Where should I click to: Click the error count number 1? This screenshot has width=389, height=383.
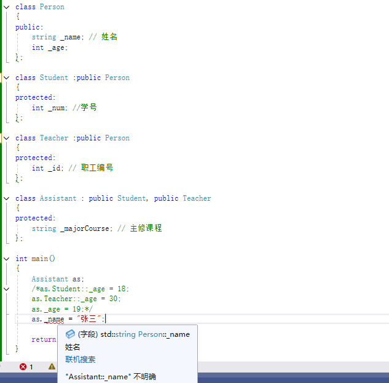pyautogui.click(x=31, y=367)
